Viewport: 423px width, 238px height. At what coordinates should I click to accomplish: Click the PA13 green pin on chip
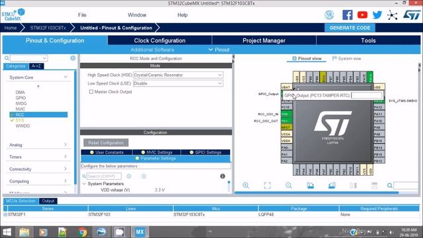[x=379, y=100]
